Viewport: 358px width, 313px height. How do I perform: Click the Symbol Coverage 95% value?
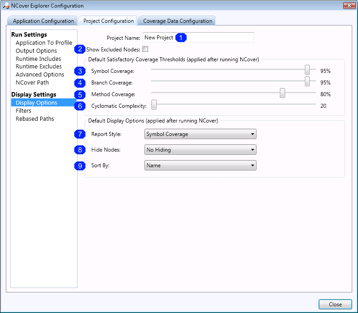click(325, 71)
